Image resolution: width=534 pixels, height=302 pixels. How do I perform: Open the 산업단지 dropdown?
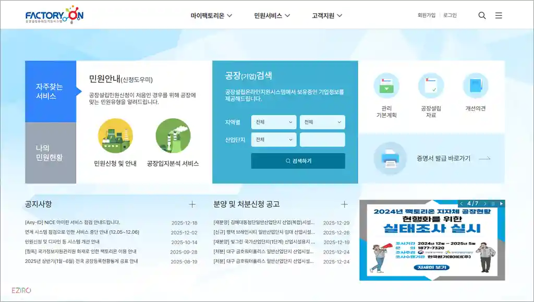click(x=274, y=140)
